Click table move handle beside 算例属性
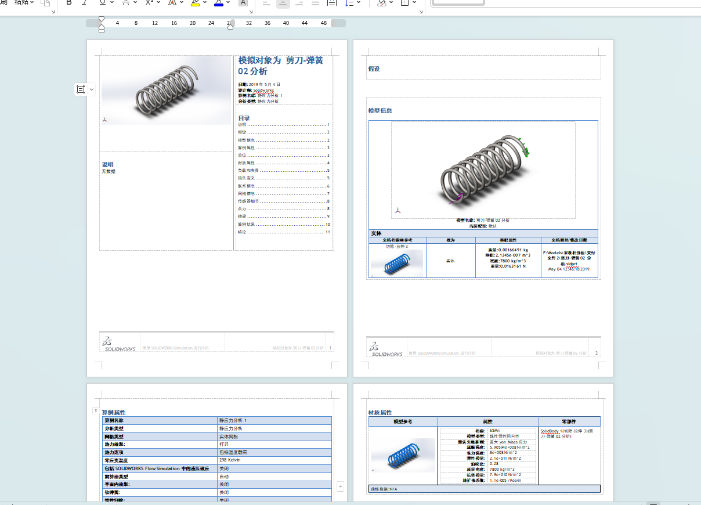The width and height of the screenshot is (701, 505). click(x=96, y=411)
